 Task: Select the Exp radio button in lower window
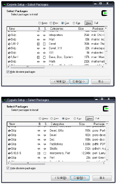[x=75, y=119]
